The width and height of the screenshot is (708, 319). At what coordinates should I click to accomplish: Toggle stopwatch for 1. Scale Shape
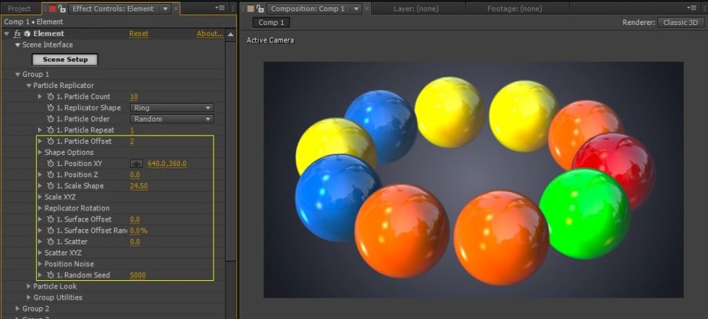50,185
